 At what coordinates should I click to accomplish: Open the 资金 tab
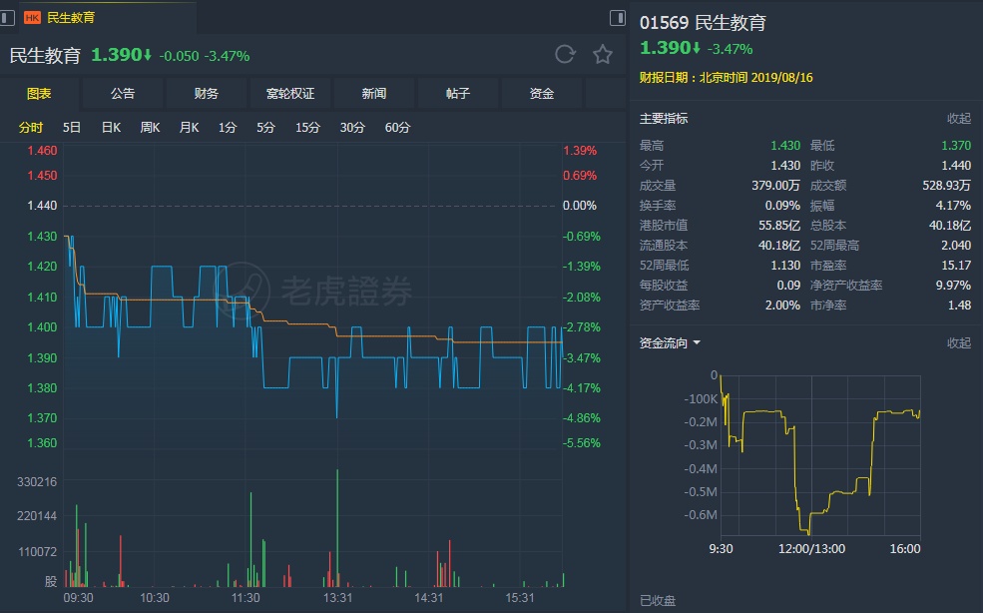[542, 94]
